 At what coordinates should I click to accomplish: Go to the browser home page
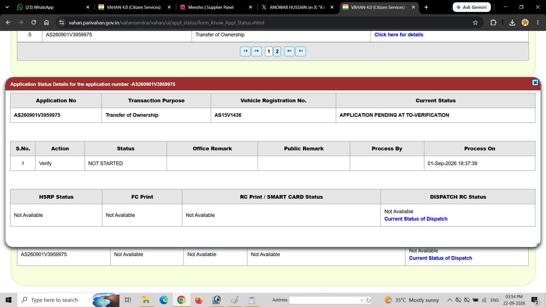[46, 22]
